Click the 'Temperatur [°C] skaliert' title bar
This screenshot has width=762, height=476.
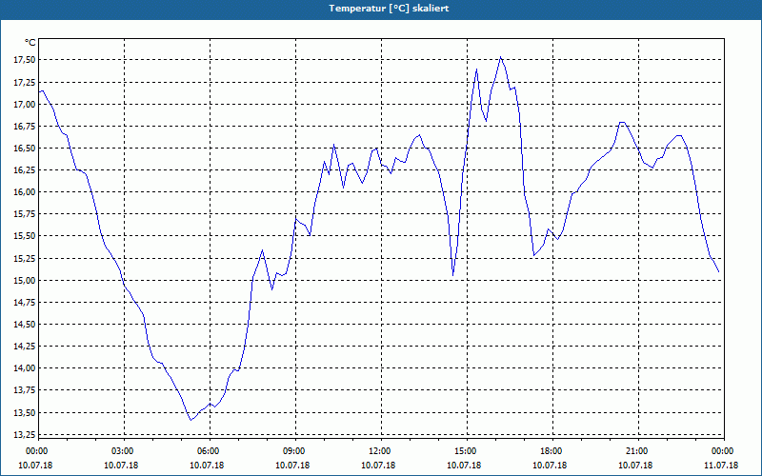pyautogui.click(x=381, y=9)
